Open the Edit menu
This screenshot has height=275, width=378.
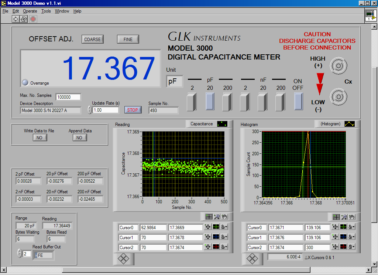(16, 11)
